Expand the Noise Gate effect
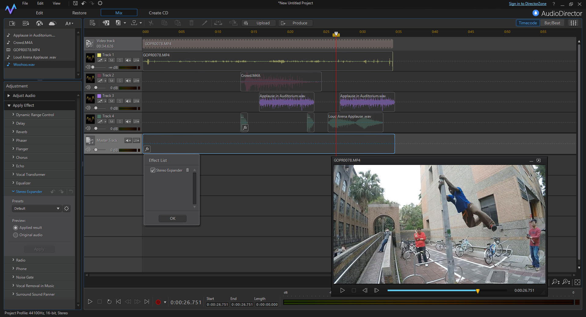 tap(13, 277)
